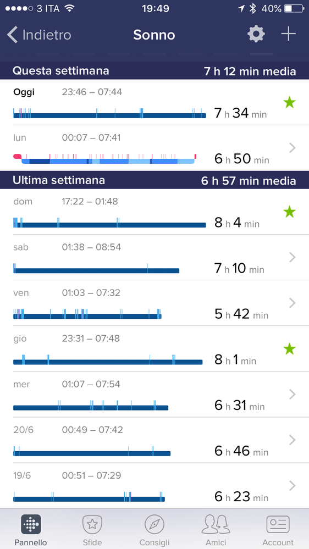Open the Consigli compass icon

click(x=154, y=524)
